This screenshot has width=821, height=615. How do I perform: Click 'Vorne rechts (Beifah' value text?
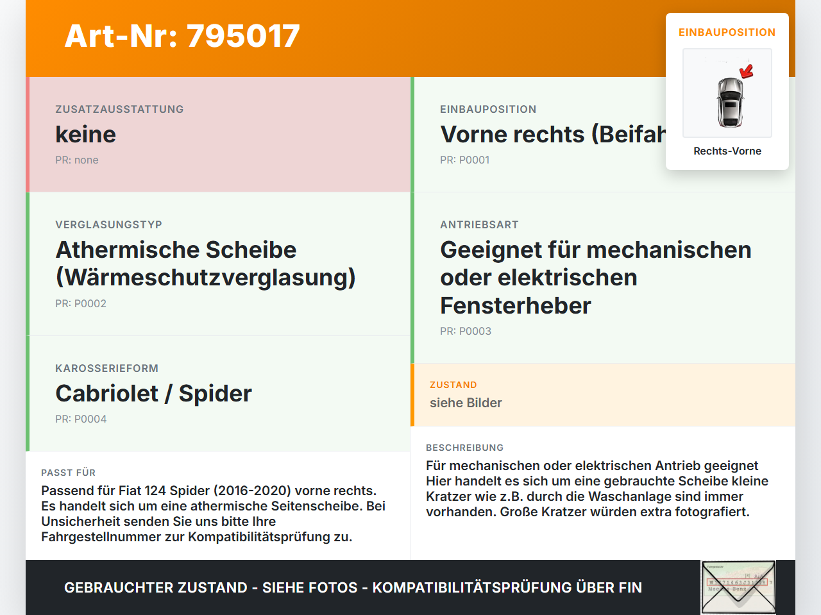coord(553,134)
